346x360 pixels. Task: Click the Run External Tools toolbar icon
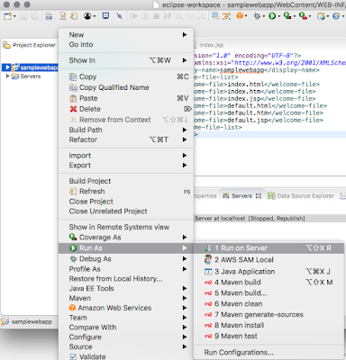[303, 15]
